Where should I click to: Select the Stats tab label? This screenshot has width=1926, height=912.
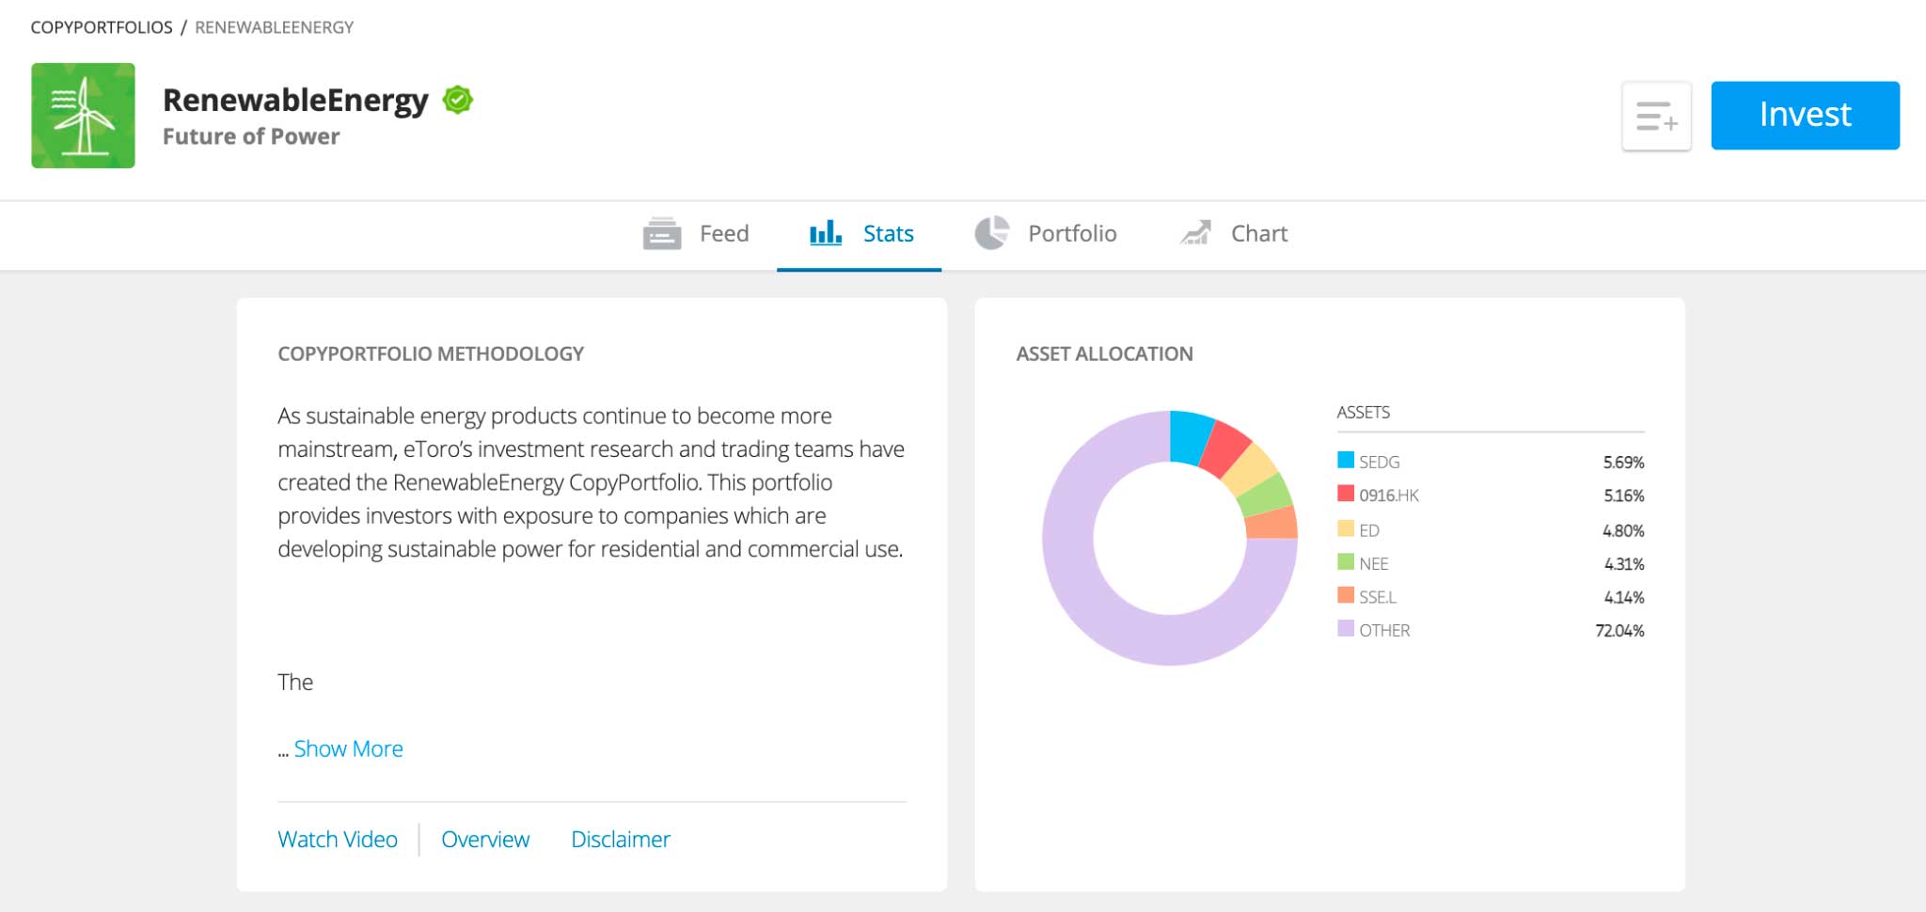(x=889, y=233)
